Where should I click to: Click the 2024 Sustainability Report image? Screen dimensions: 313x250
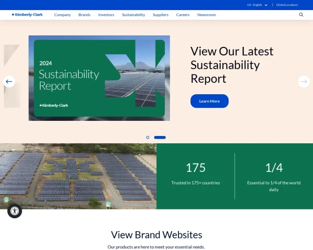coord(99,78)
